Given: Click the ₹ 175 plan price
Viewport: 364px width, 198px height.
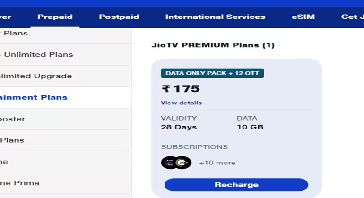Looking at the screenshot, I should tap(181, 89).
